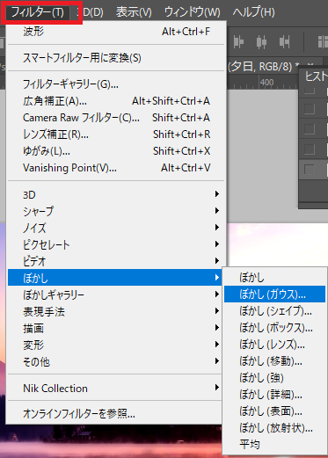Select スマートフィルター用に変換(S)
The image size is (328, 458).
[116, 58]
